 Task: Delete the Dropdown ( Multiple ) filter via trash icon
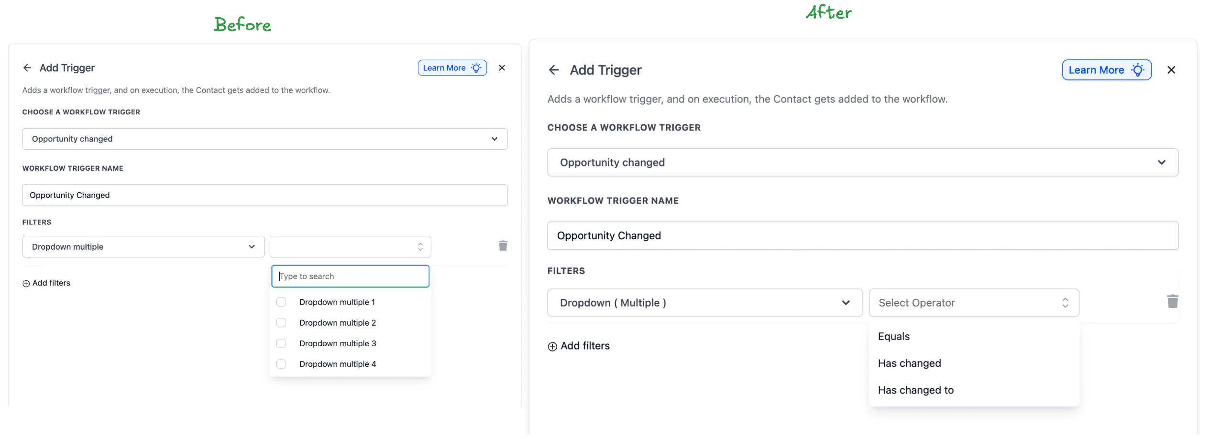pyautogui.click(x=1172, y=301)
